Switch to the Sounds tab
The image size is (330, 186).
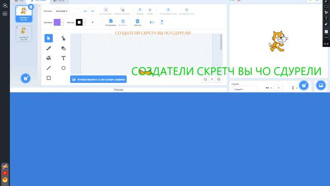click(x=59, y=1)
